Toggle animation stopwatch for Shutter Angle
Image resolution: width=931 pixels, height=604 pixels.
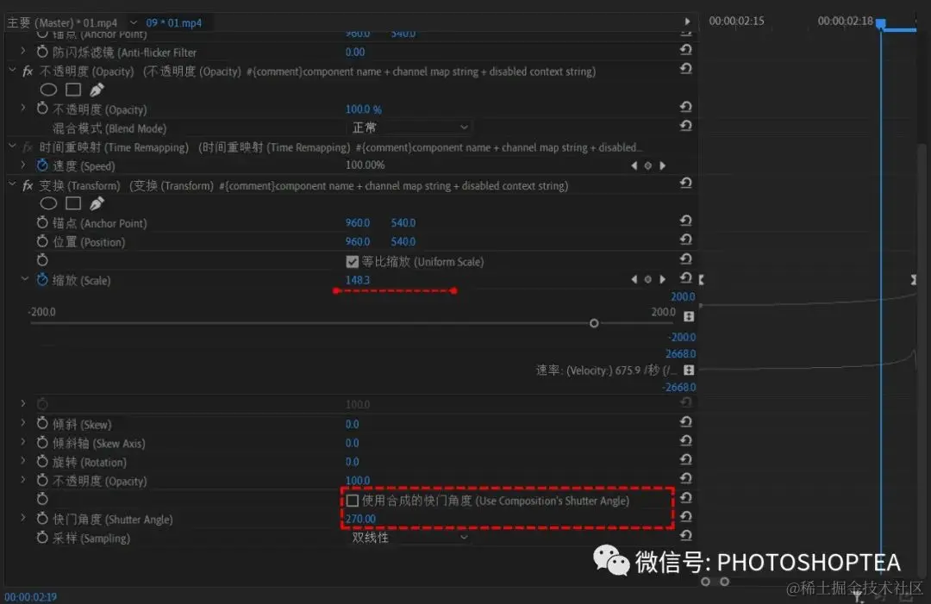click(x=42, y=518)
